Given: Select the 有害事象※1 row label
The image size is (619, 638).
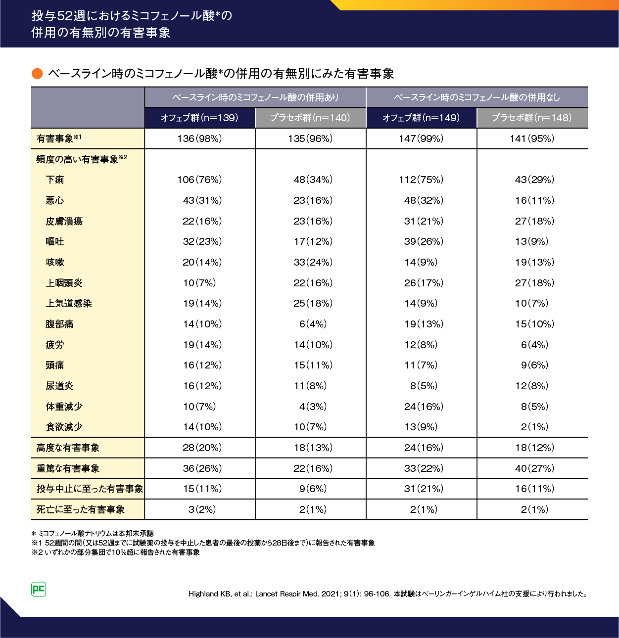Looking at the screenshot, I should tap(59, 138).
